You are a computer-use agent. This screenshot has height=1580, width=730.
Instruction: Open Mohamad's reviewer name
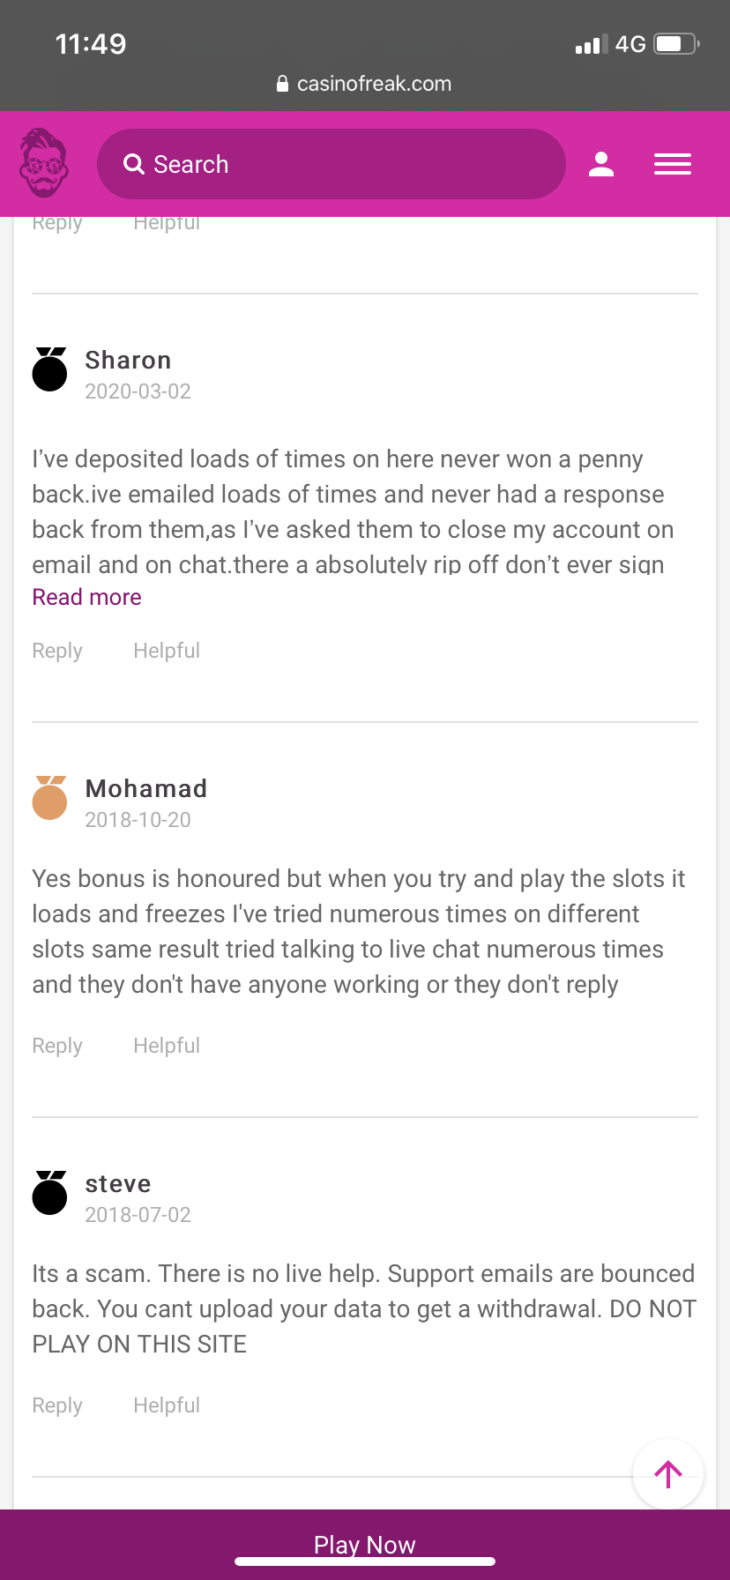pyautogui.click(x=146, y=789)
